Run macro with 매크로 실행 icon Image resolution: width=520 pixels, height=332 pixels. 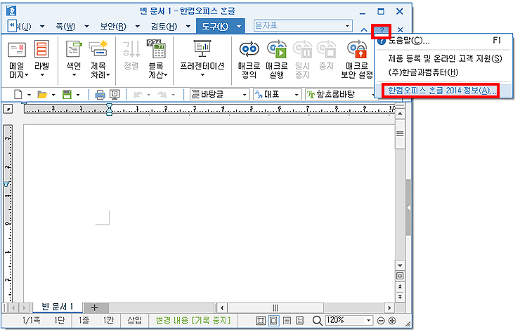click(277, 59)
